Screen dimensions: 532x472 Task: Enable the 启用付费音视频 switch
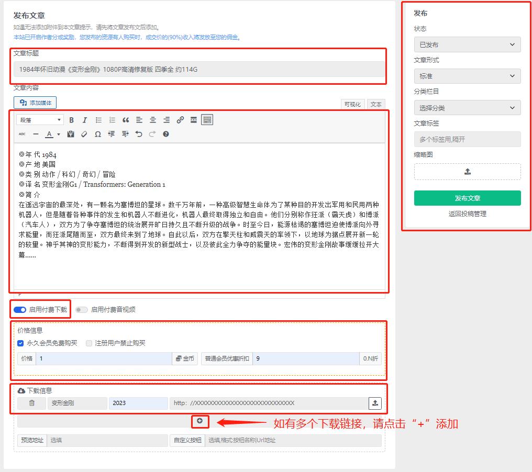[x=82, y=310]
